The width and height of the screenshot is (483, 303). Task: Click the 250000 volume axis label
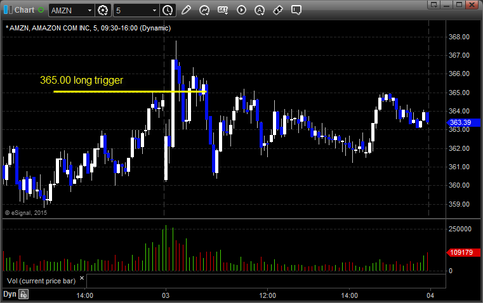coord(460,229)
